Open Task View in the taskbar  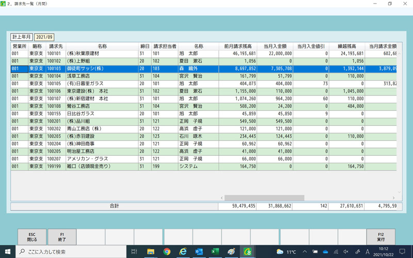point(134,252)
